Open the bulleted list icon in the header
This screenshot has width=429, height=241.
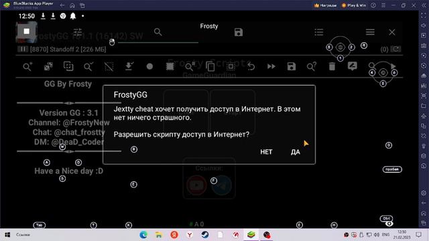point(319,32)
